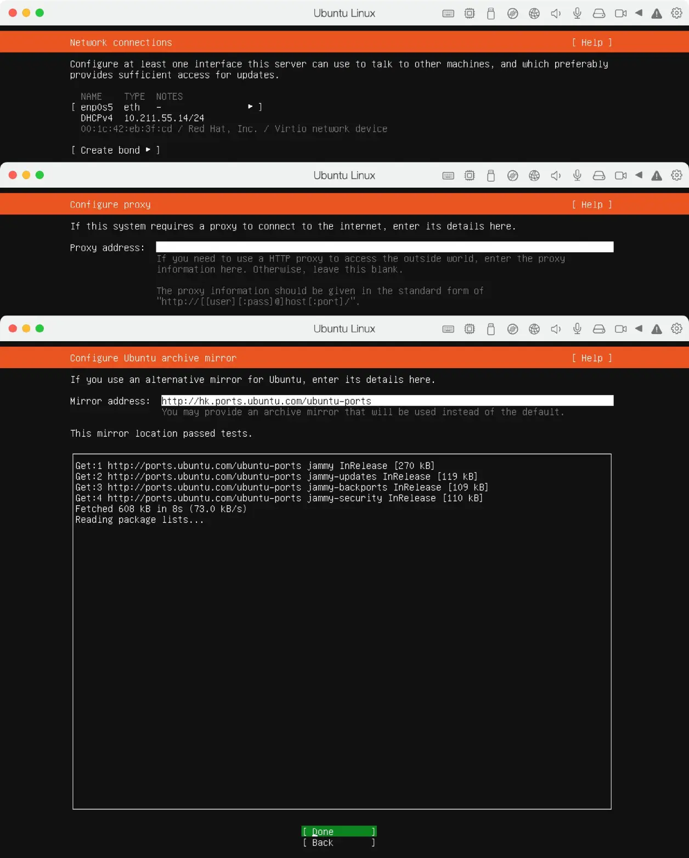Image resolution: width=689 pixels, height=858 pixels.
Task: Click CPU chip icon in archive mirror window
Action: 470,329
